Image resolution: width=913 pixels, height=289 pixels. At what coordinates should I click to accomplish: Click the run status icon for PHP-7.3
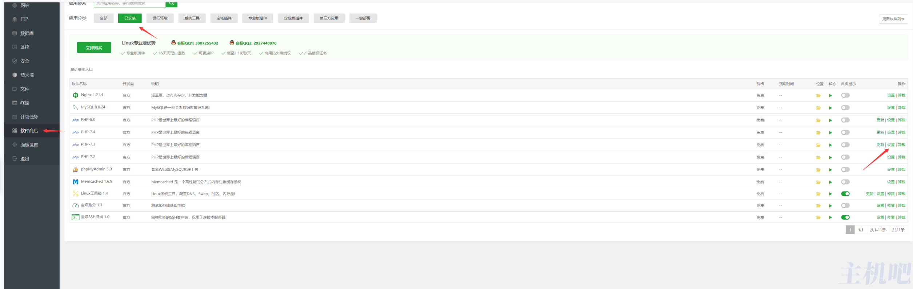830,145
